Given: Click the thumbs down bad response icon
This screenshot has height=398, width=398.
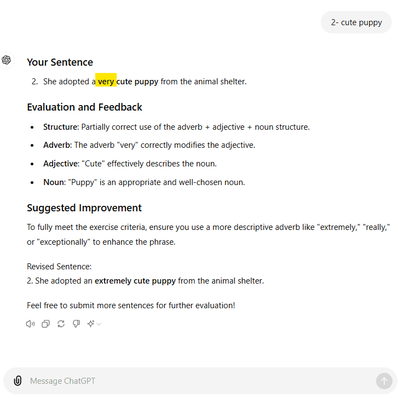Looking at the screenshot, I should pyautogui.click(x=76, y=324).
